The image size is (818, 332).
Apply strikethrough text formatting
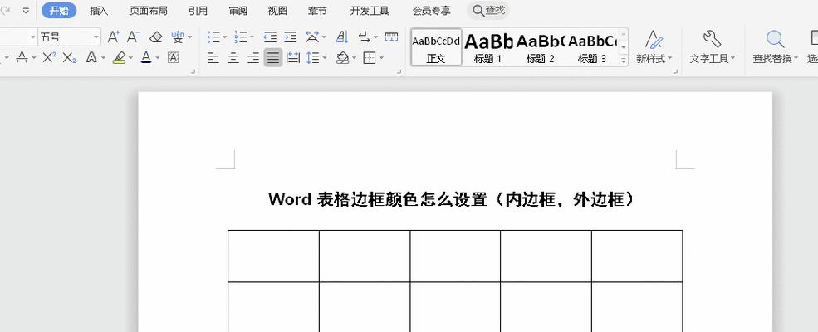tap(22, 57)
